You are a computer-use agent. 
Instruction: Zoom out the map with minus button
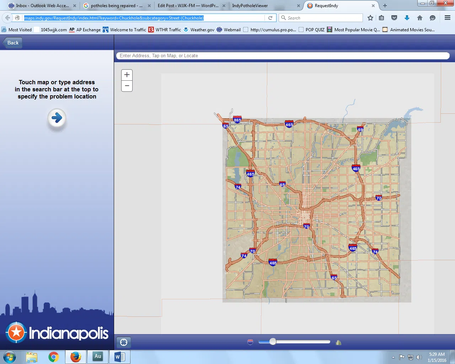(x=127, y=86)
